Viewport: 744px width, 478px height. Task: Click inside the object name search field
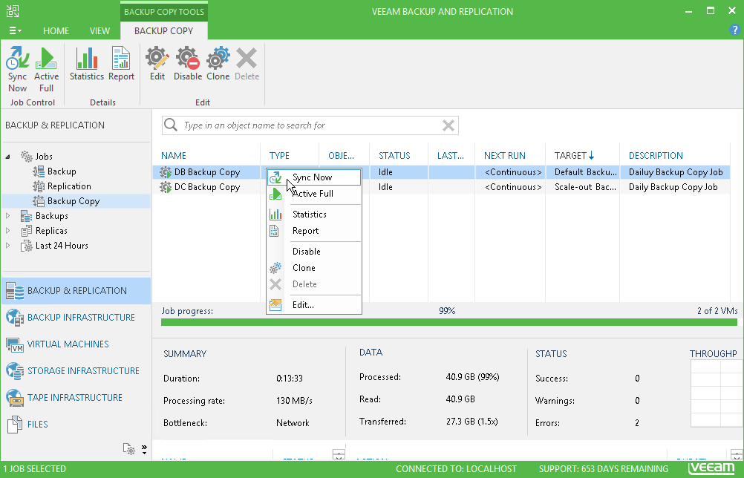click(x=311, y=125)
